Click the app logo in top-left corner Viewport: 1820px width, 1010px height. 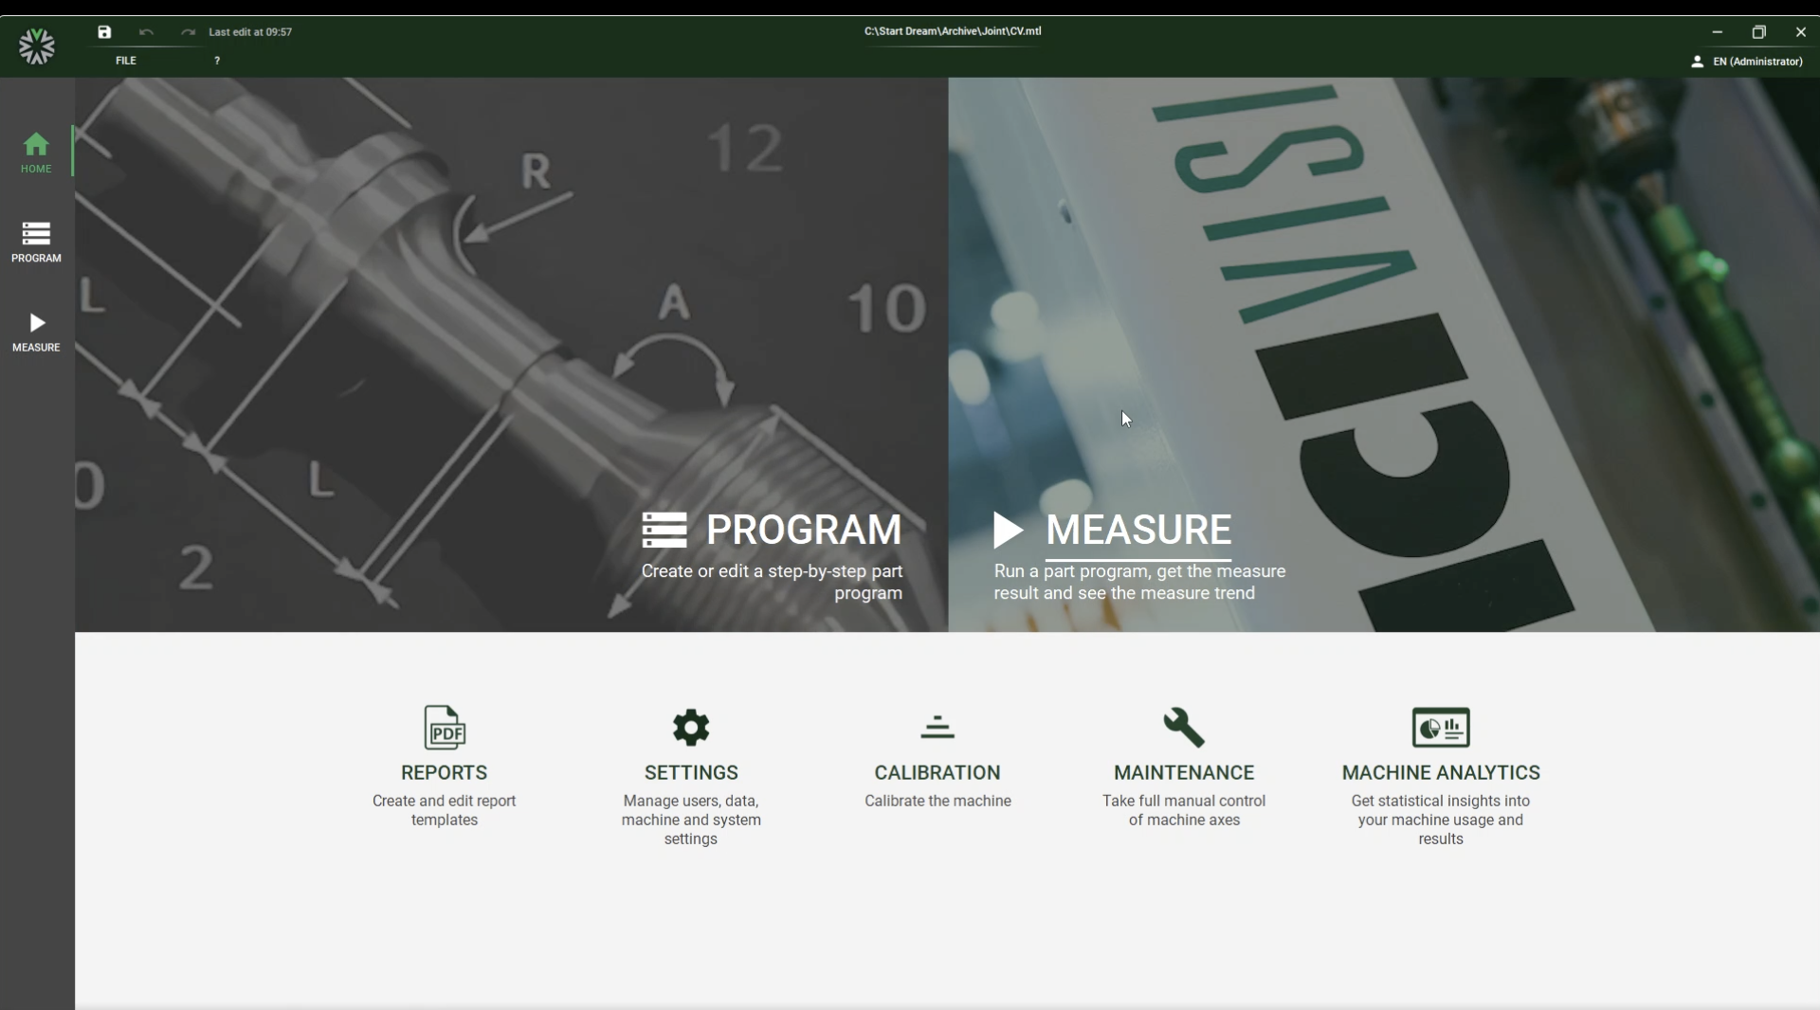pyautogui.click(x=37, y=46)
